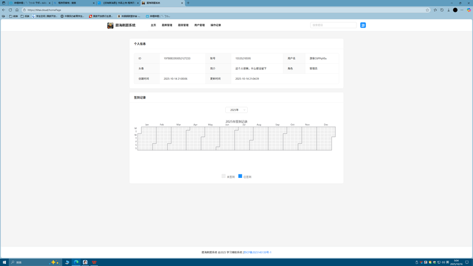Screen dimensions: 473x266
Task: Open the browser settings ellipsis menu
Action: pyautogui.click(x=462, y=10)
